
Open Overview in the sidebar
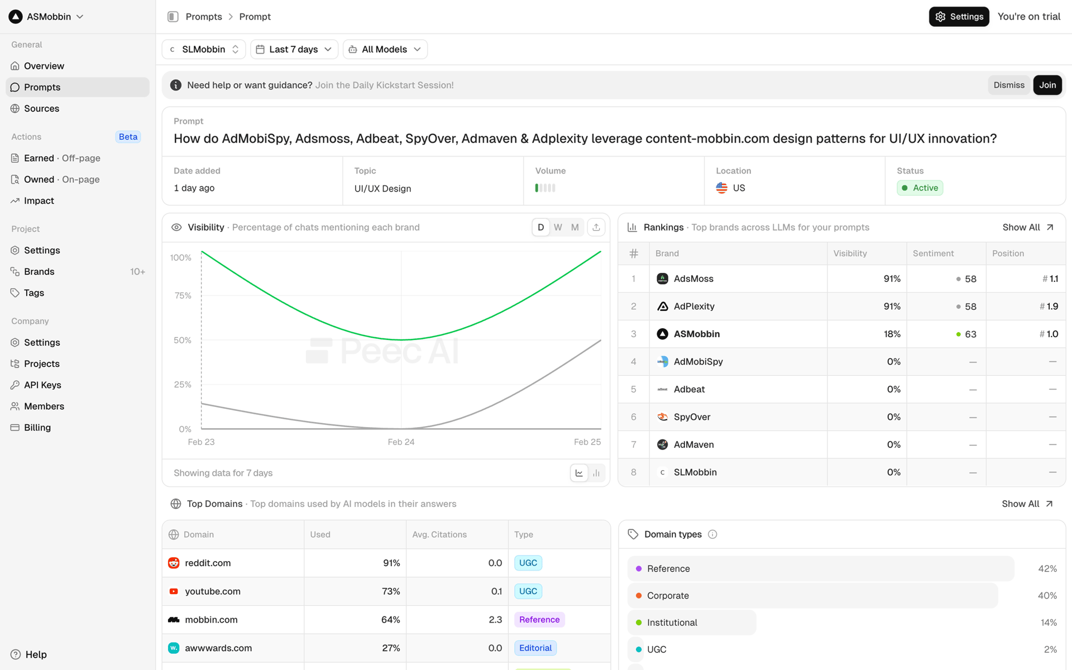pyautogui.click(x=78, y=66)
